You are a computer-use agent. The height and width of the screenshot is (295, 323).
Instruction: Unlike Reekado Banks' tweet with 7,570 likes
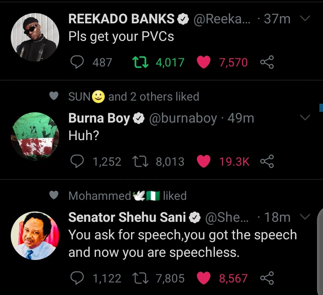[x=204, y=62]
